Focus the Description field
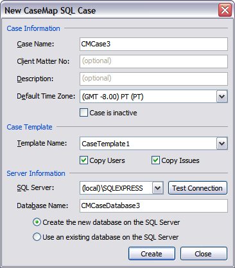Screen dimensions: 235x268 153,79
